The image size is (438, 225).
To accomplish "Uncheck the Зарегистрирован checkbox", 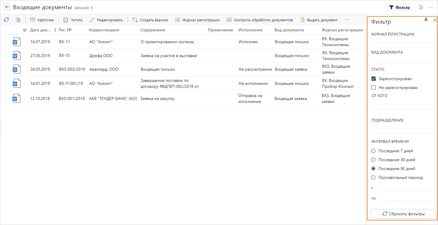I will click(374, 79).
